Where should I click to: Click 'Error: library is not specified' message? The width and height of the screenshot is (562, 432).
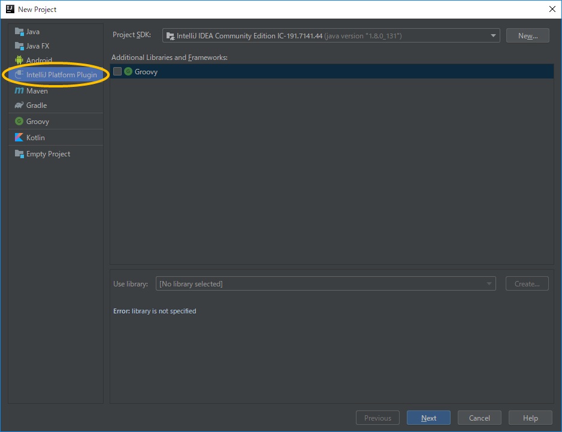click(155, 311)
